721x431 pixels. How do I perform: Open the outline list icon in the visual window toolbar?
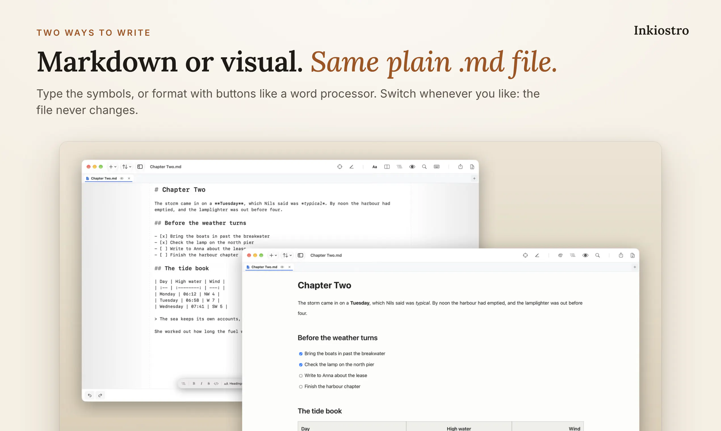(x=573, y=255)
